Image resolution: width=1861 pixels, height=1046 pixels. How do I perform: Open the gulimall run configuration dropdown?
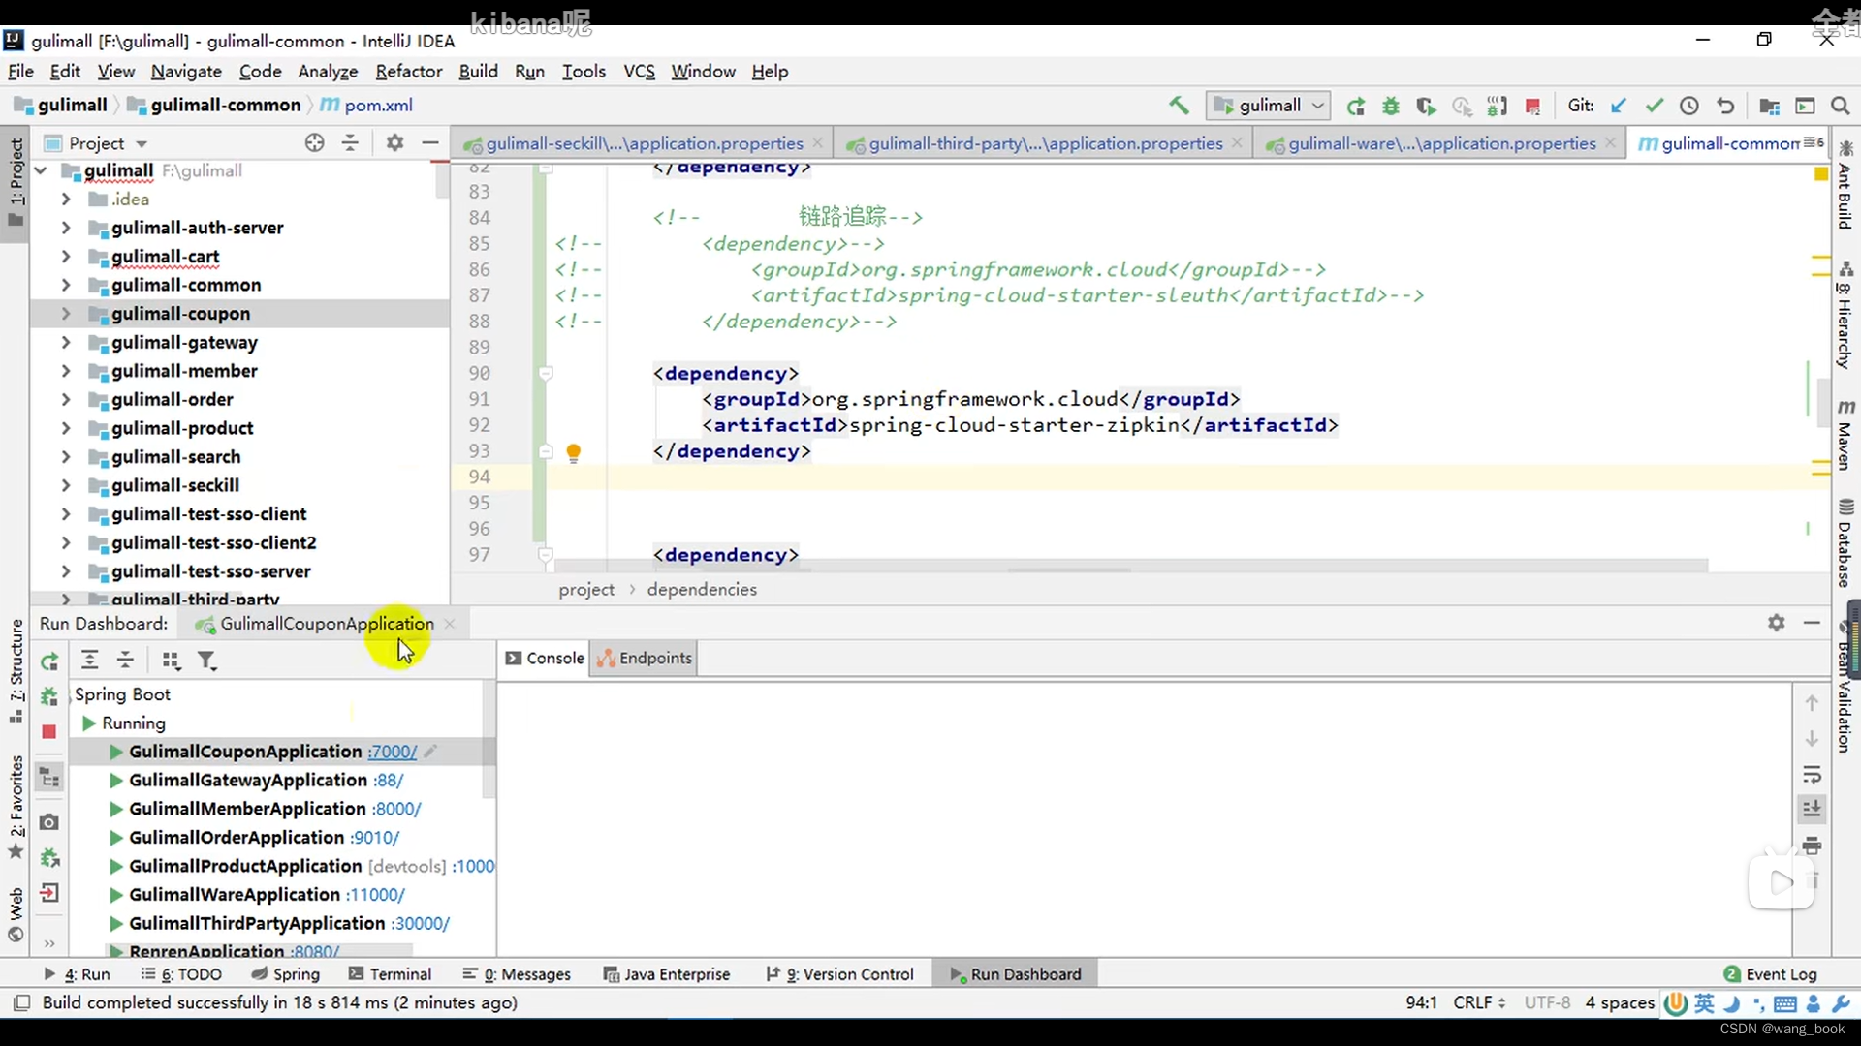pos(1269,106)
